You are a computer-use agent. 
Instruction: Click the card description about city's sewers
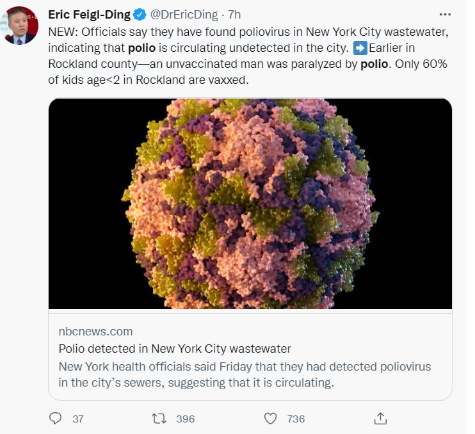coord(245,374)
